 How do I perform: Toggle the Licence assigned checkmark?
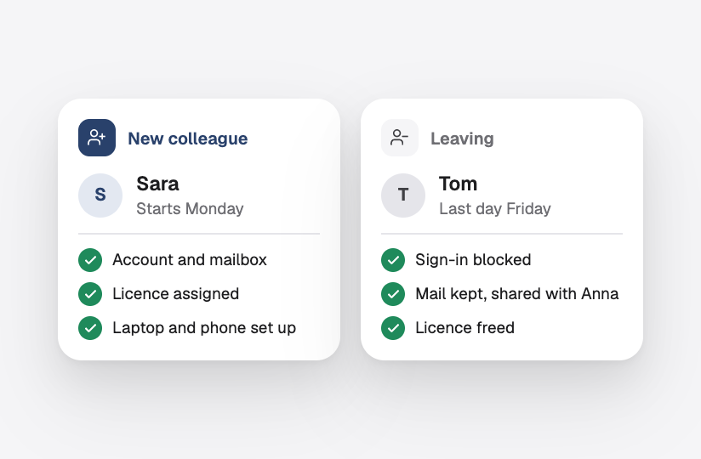coord(90,294)
